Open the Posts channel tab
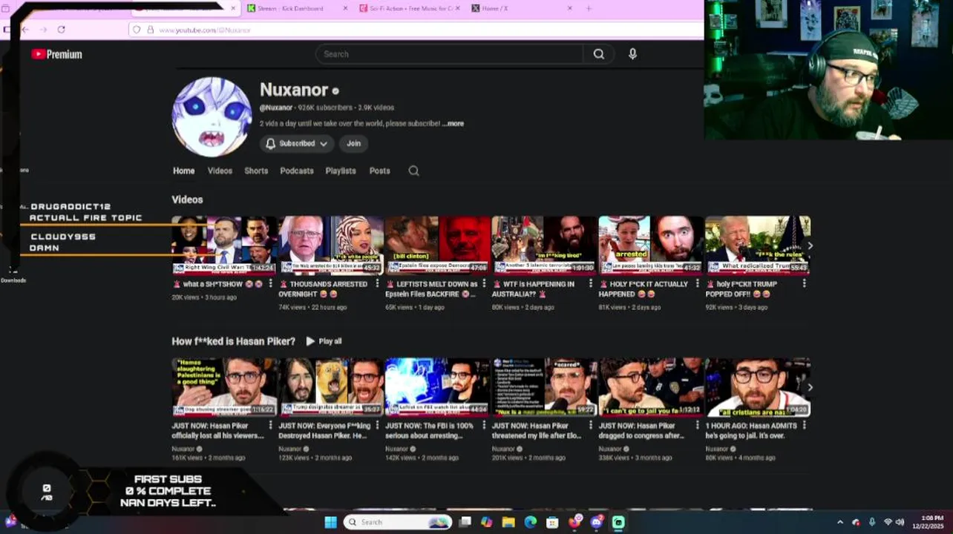This screenshot has height=534, width=953. coord(379,171)
